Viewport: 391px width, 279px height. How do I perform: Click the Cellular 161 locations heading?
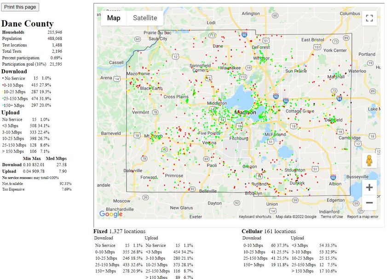[269, 231]
